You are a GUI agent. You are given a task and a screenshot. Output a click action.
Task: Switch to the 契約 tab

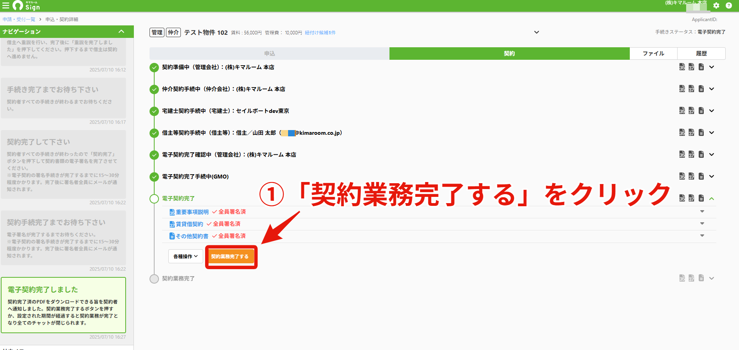(x=509, y=54)
